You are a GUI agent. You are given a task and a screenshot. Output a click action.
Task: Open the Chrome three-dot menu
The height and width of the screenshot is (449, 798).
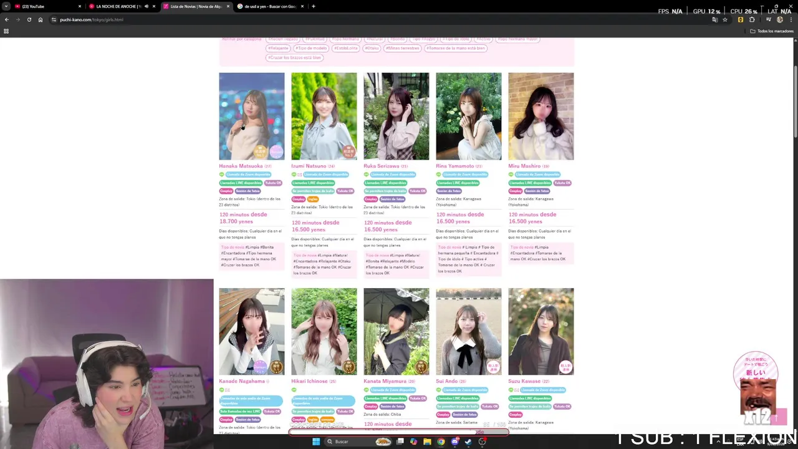click(x=792, y=19)
